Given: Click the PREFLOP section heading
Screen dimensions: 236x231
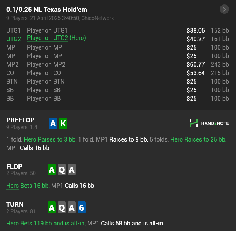Looking at the screenshot, I should click(20, 120).
